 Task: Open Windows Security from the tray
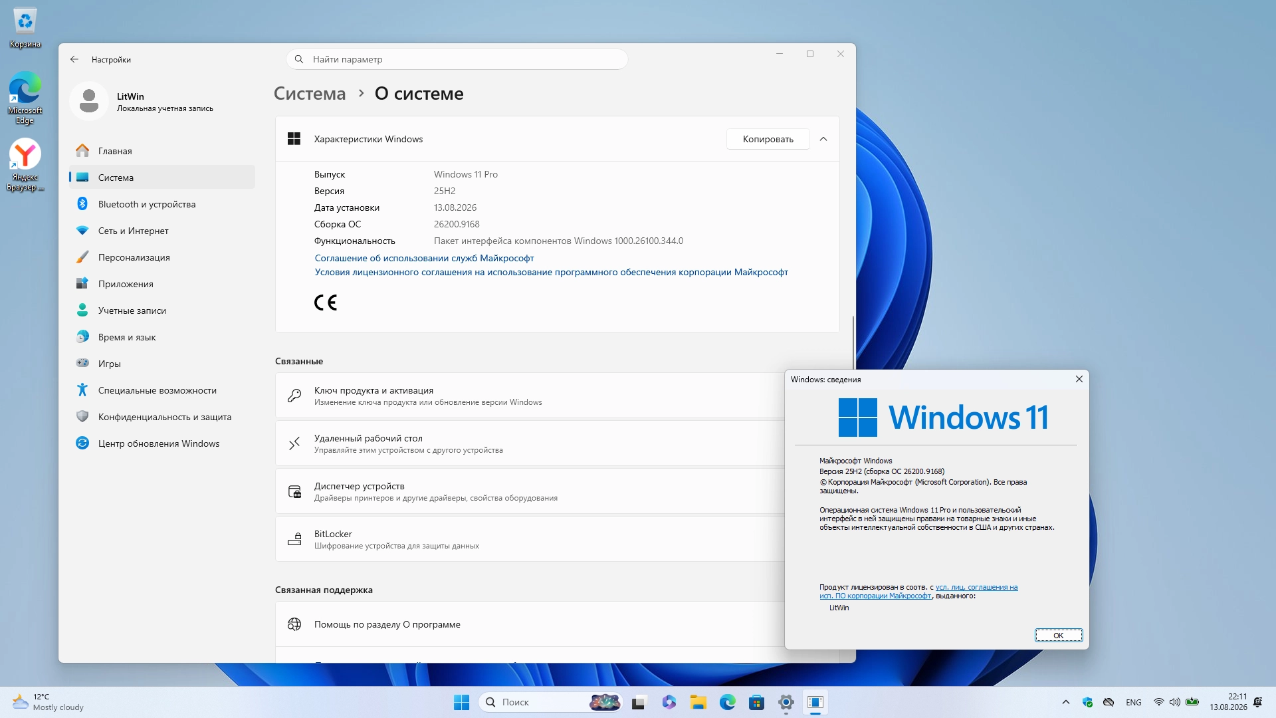click(1088, 702)
